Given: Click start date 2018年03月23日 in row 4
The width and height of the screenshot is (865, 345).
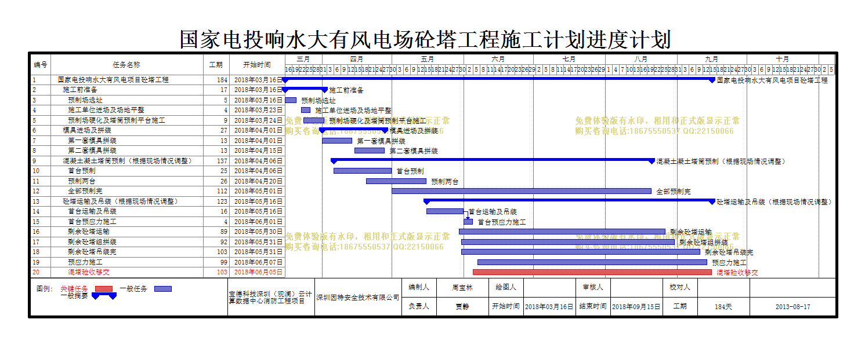Looking at the screenshot, I should pyautogui.click(x=258, y=110).
